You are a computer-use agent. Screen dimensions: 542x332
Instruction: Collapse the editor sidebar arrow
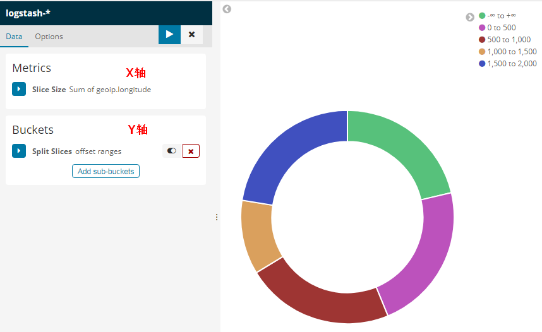227,9
